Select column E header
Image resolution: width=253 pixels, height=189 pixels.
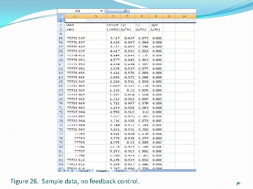click(x=142, y=16)
